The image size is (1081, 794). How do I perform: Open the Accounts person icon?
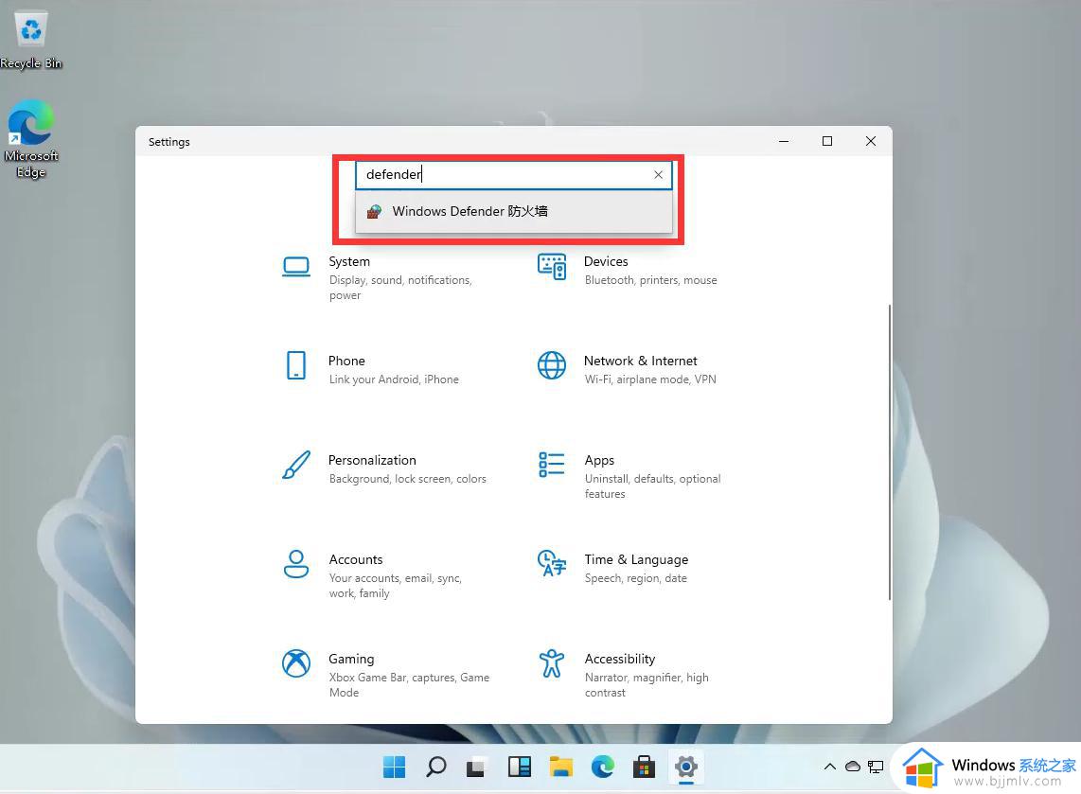296,564
